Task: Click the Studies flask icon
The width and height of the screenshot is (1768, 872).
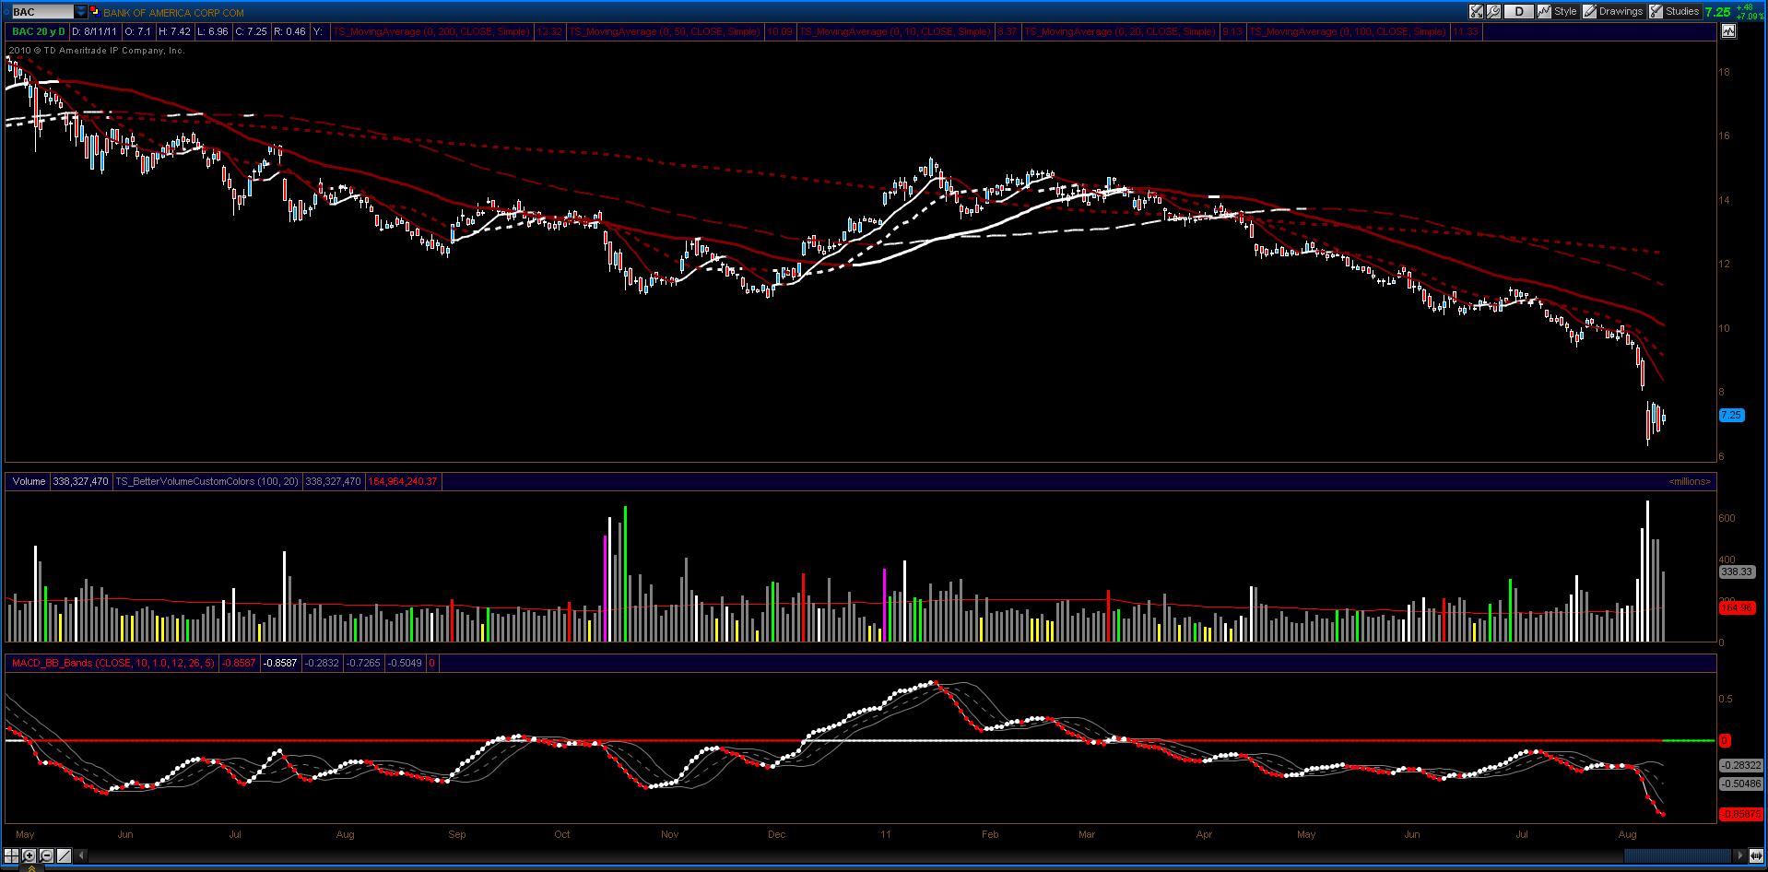Action: point(1656,12)
